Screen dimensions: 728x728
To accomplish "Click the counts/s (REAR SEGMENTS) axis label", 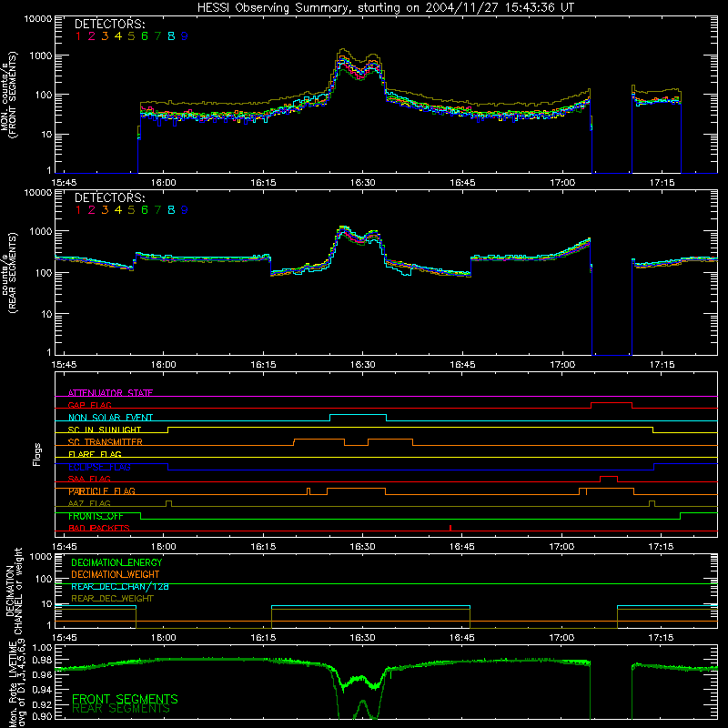I will point(8,273).
